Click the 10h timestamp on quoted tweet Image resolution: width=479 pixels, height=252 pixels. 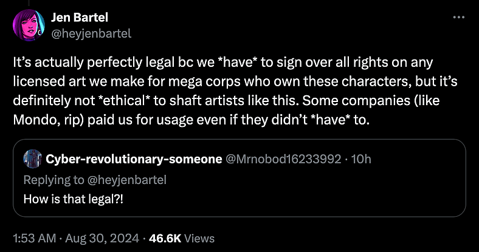pyautogui.click(x=361, y=159)
